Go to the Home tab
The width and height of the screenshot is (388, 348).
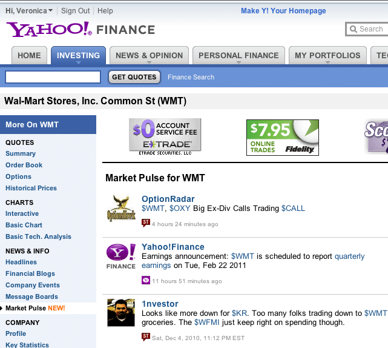29,56
